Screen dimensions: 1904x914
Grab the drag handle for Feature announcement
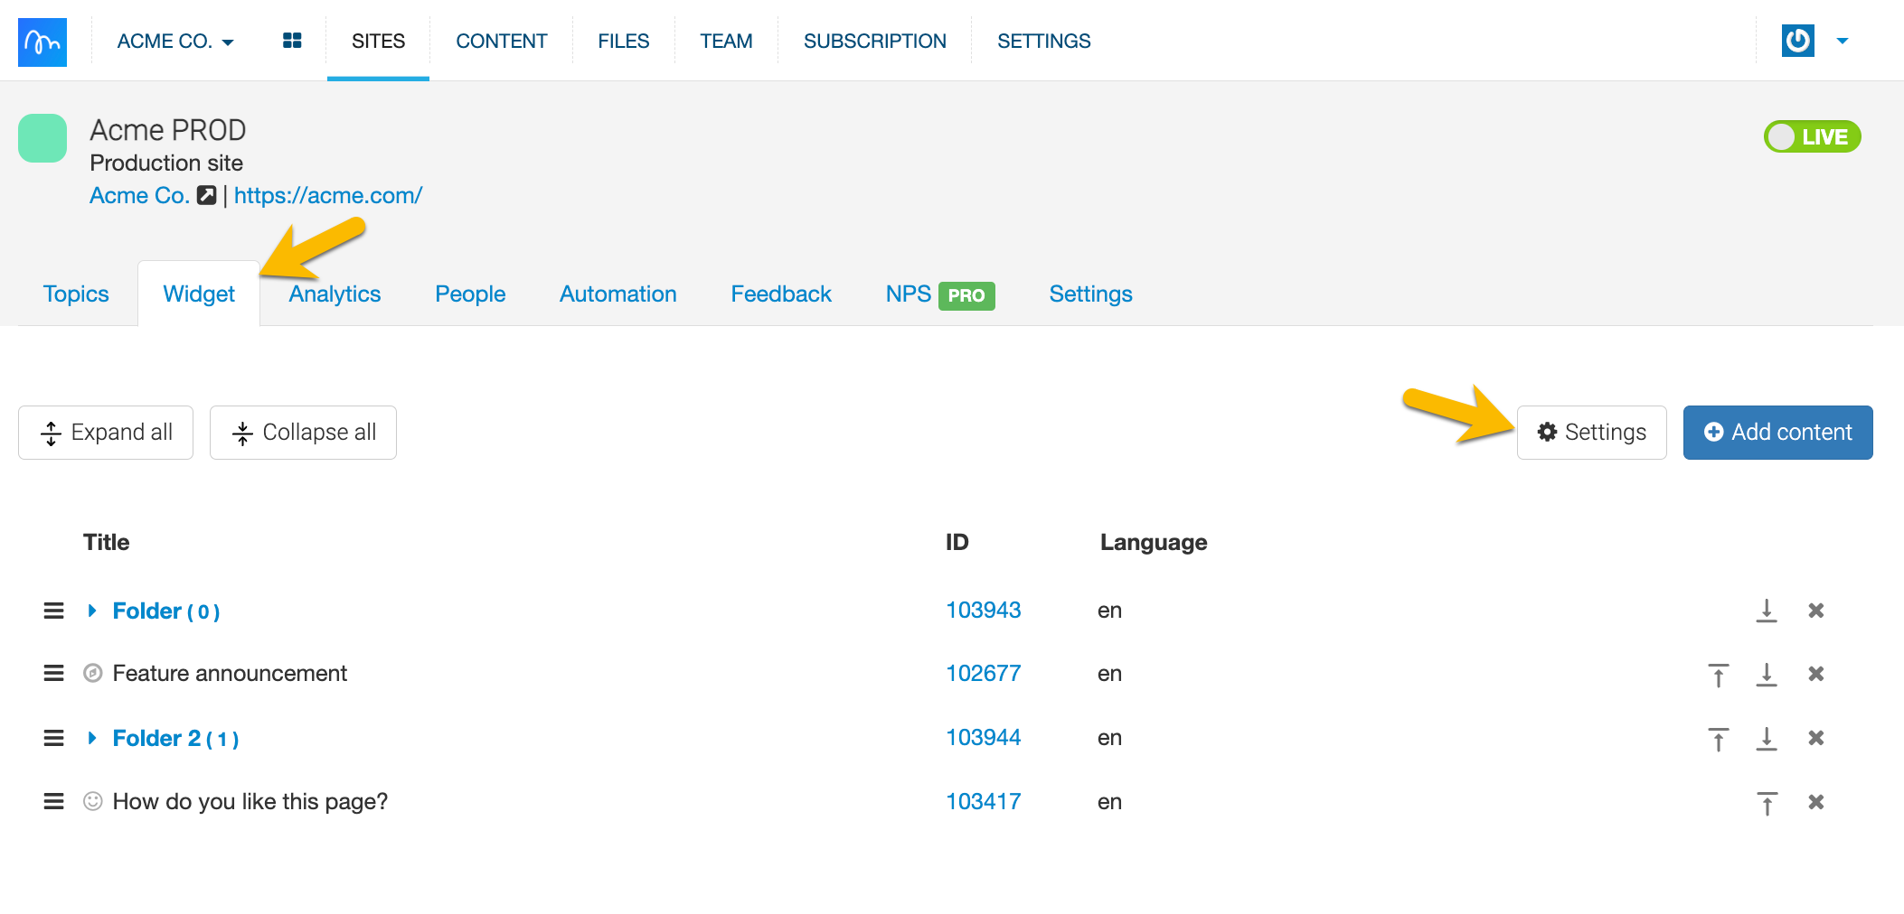click(x=54, y=674)
